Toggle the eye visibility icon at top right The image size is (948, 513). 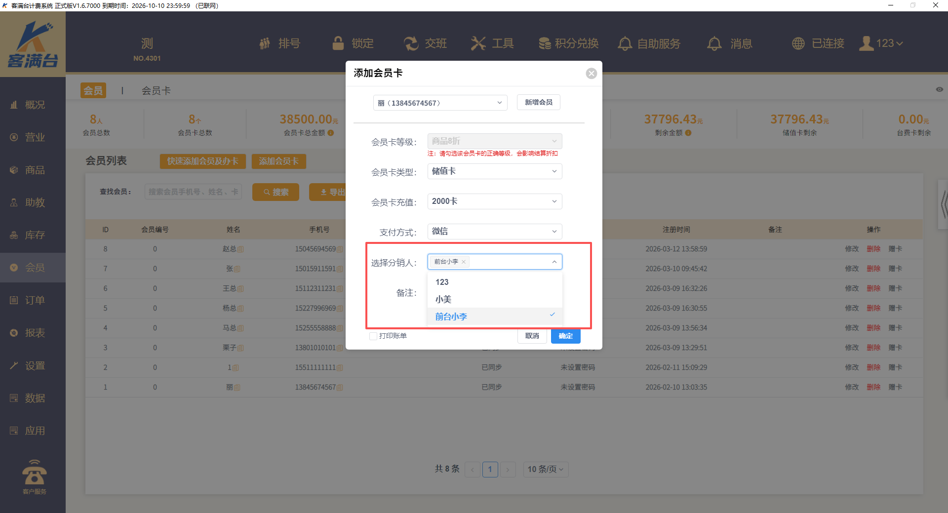point(939,89)
